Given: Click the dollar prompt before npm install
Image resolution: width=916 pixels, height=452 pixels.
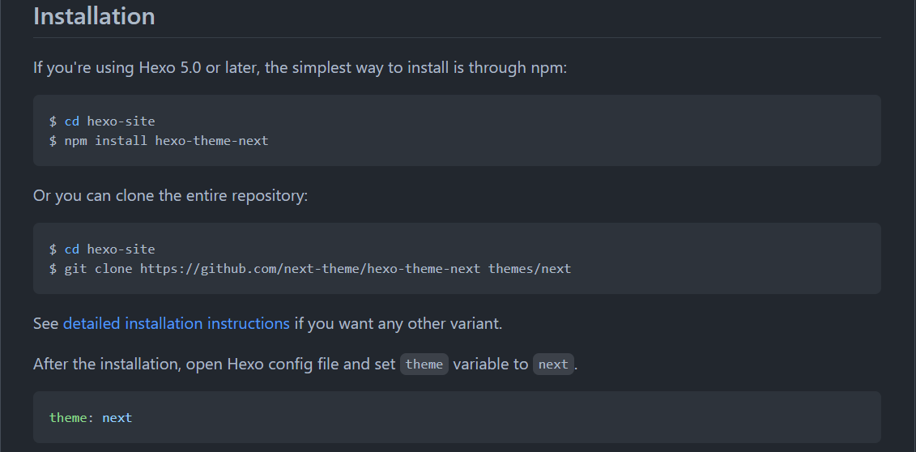Looking at the screenshot, I should click(53, 141).
